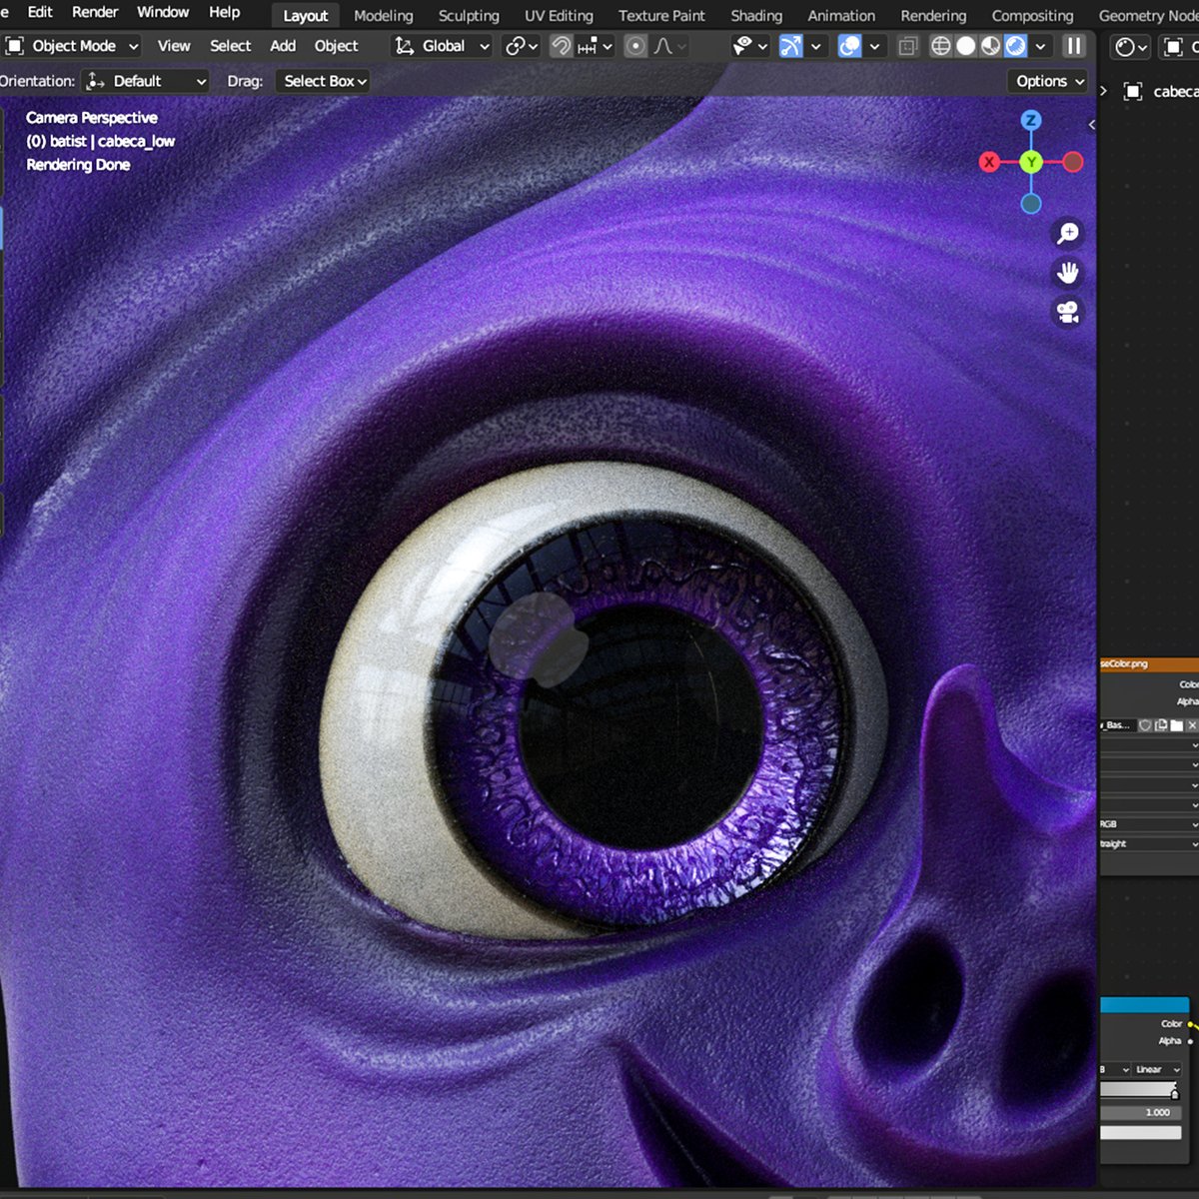1199x1199 pixels.
Task: Open the gizmo settings dropdown arrow
Action: pyautogui.click(x=816, y=46)
